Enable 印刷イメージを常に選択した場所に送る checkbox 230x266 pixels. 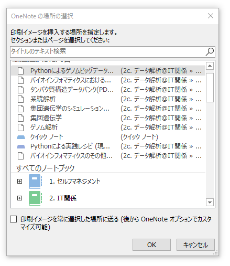coord(14,219)
